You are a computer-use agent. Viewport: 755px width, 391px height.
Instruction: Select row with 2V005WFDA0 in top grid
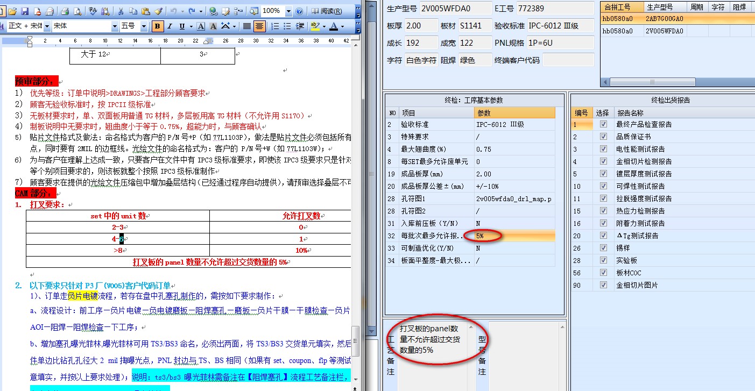[678, 31]
